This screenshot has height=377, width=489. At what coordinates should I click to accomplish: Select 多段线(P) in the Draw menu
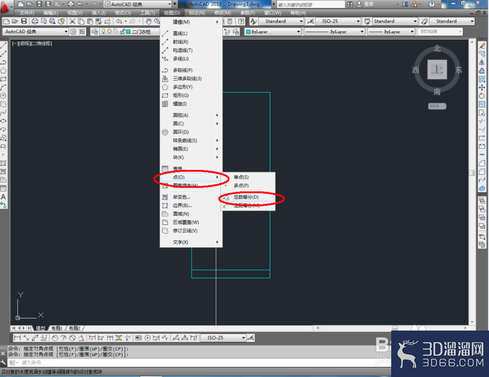[191, 70]
